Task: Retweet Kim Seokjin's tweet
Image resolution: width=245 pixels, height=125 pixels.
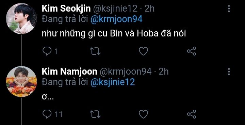Action: [95, 51]
